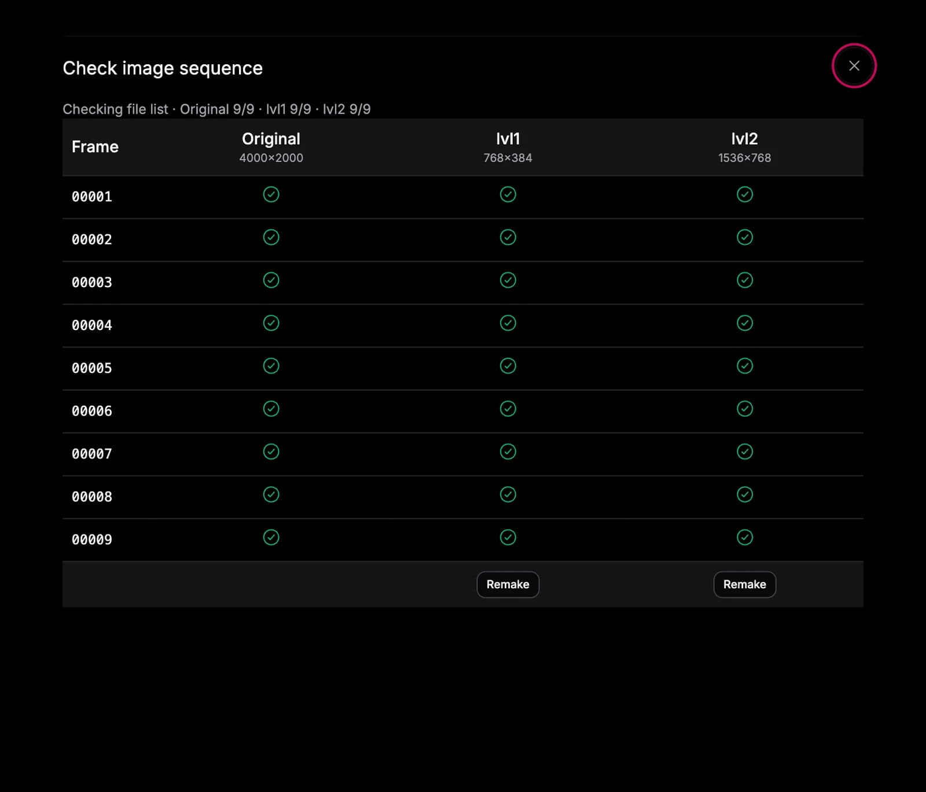926x792 pixels.
Task: Click the lvl1 checkmark for frame 00009
Action: point(508,537)
